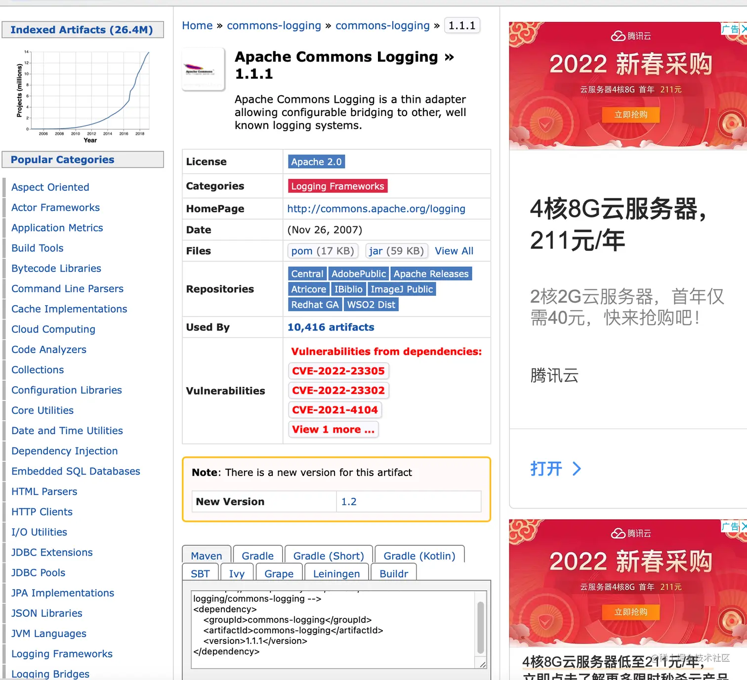Open Command Line Parsers category
This screenshot has width=747, height=680.
[68, 288]
